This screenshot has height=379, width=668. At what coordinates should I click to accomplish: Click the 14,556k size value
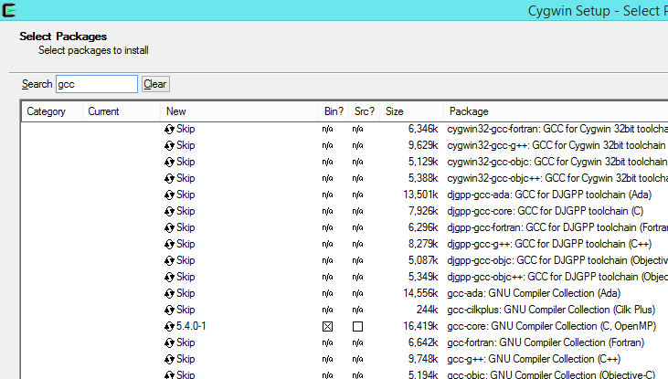pos(420,293)
